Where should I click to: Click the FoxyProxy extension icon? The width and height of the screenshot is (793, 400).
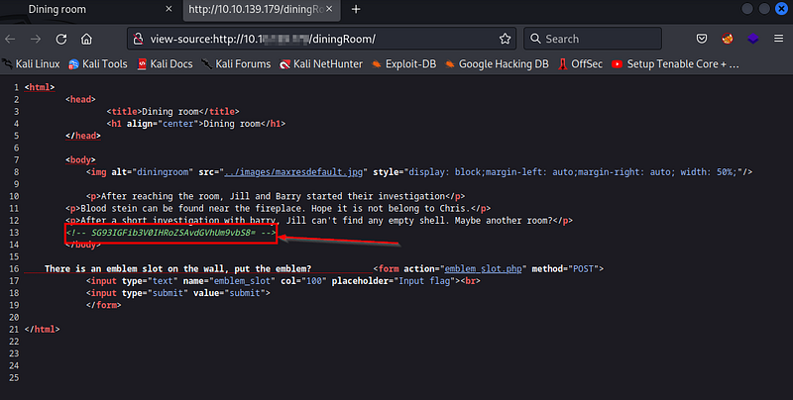tap(728, 39)
